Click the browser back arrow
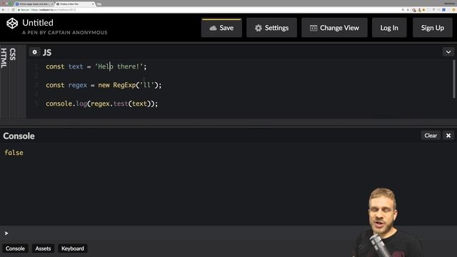 pyautogui.click(x=3, y=9)
